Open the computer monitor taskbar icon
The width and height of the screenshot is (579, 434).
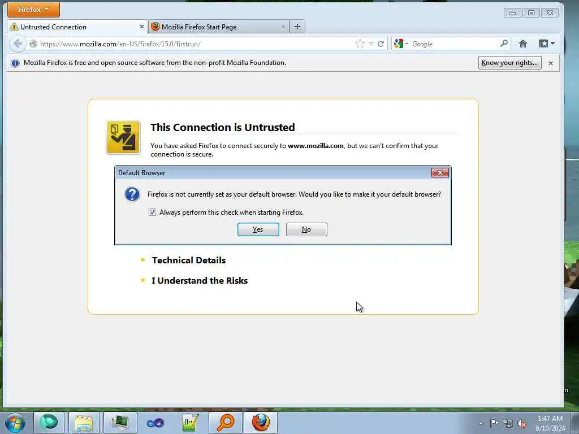click(x=120, y=423)
